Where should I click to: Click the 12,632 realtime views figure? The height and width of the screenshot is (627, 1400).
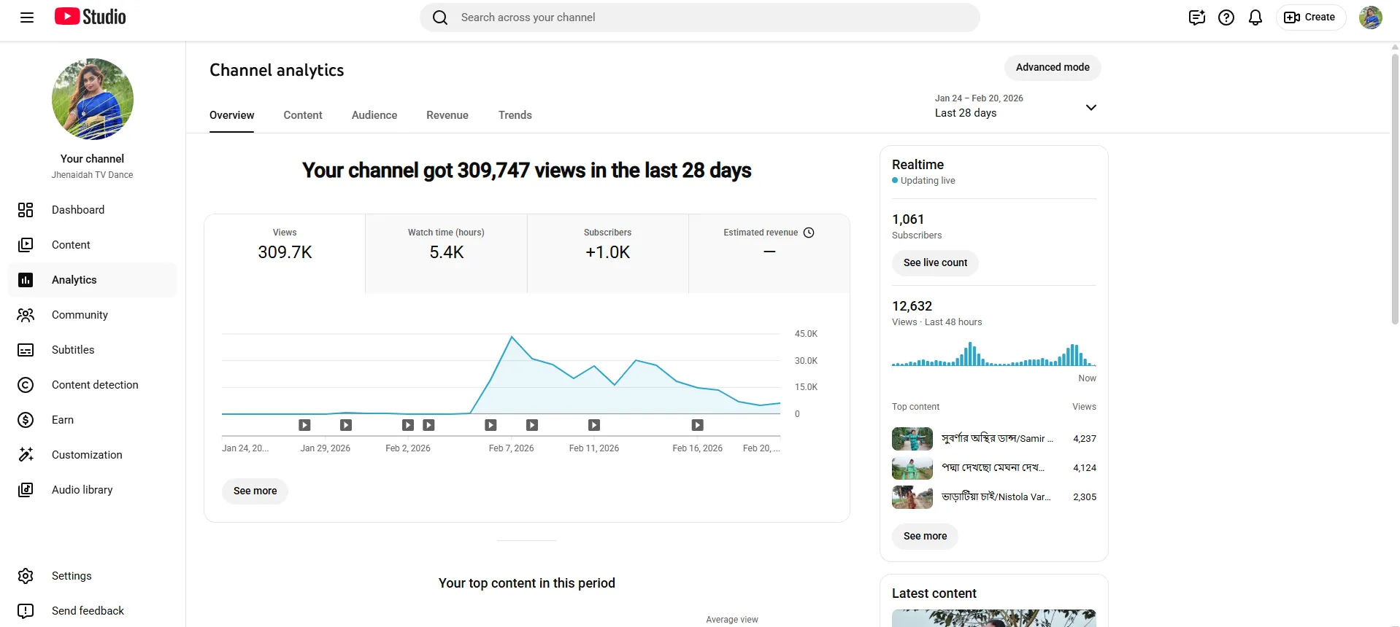912,306
